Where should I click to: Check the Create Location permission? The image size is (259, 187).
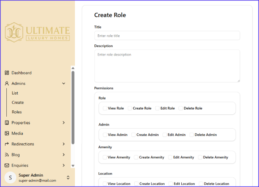[x=136, y=184]
